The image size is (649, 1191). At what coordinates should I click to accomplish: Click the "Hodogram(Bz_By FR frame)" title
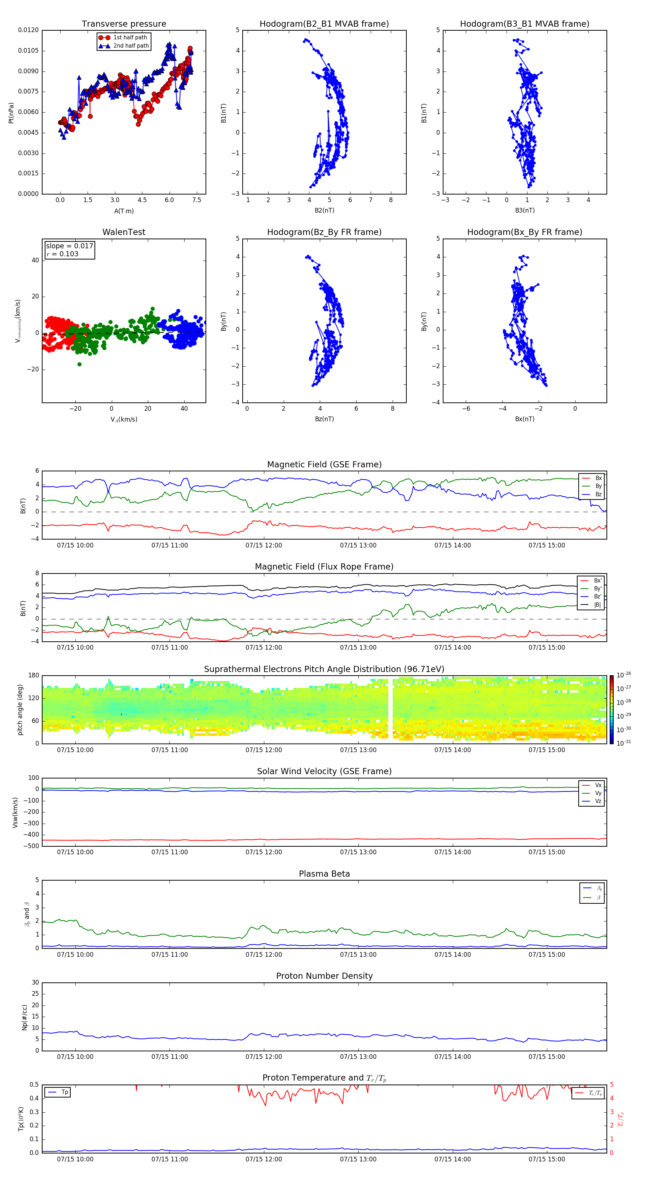coord(324,232)
